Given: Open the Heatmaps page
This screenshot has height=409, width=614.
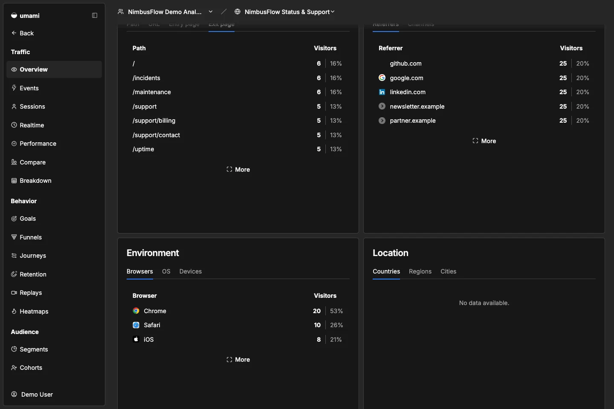Looking at the screenshot, I should click(54, 311).
